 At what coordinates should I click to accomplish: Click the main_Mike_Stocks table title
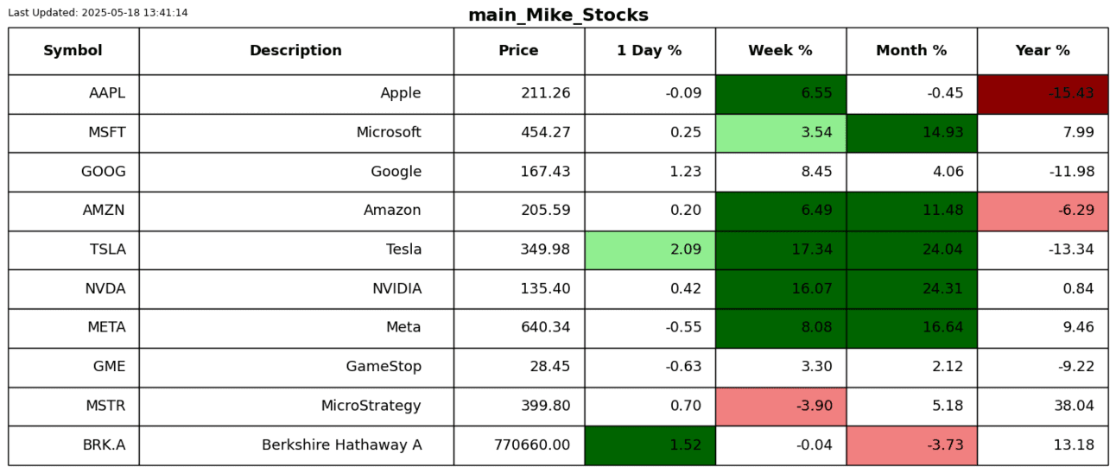click(558, 16)
